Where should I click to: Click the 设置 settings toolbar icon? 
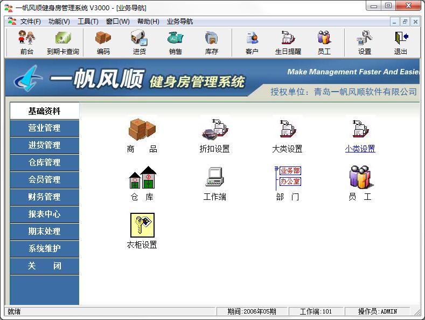click(365, 43)
